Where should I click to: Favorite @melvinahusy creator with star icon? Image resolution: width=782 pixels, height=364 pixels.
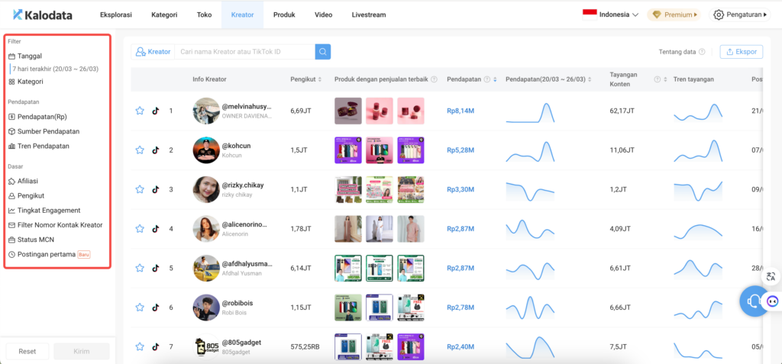(140, 111)
